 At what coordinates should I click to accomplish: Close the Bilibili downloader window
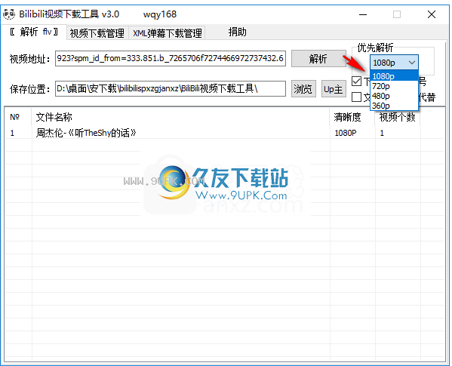coord(431,14)
